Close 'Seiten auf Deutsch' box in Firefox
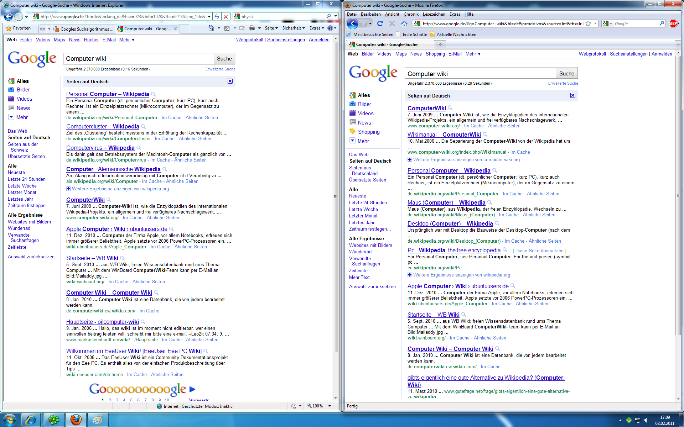Viewport: 684px width, 427px height. [x=572, y=95]
